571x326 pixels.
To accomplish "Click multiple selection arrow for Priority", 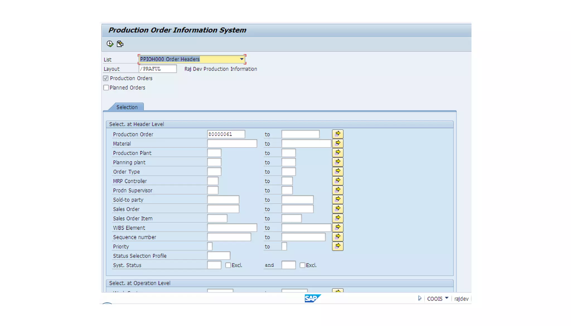I will (337, 246).
